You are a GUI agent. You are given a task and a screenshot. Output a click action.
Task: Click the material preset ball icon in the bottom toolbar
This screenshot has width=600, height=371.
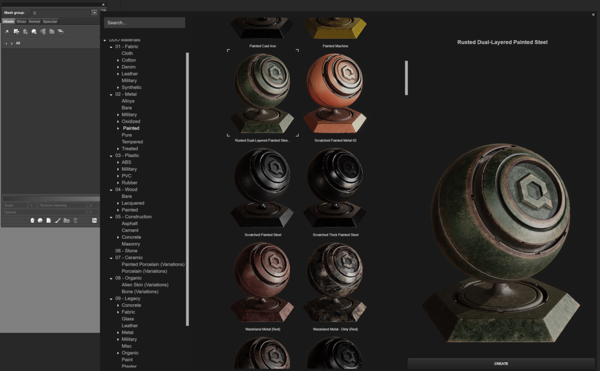[32, 221]
